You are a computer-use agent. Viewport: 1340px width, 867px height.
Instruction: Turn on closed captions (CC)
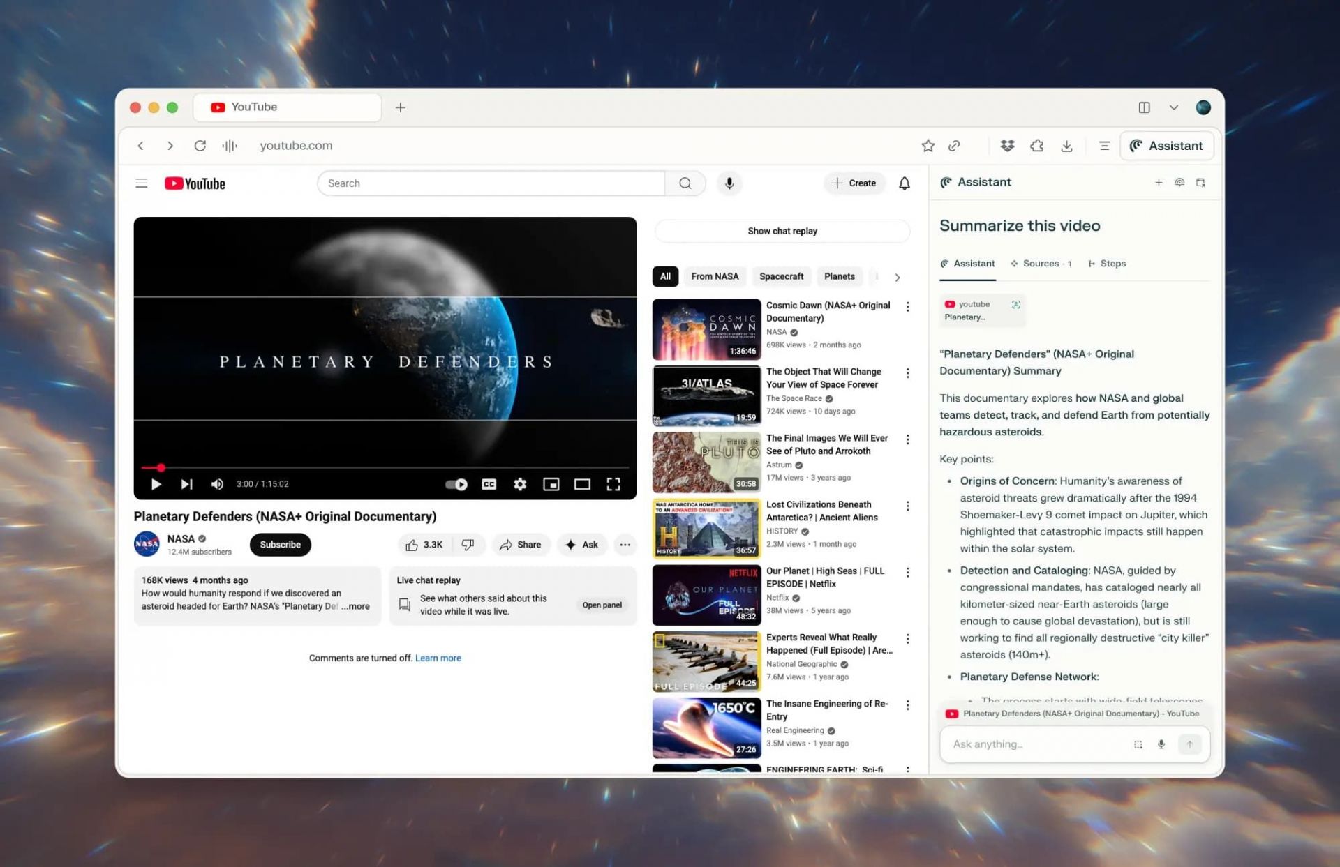point(489,484)
